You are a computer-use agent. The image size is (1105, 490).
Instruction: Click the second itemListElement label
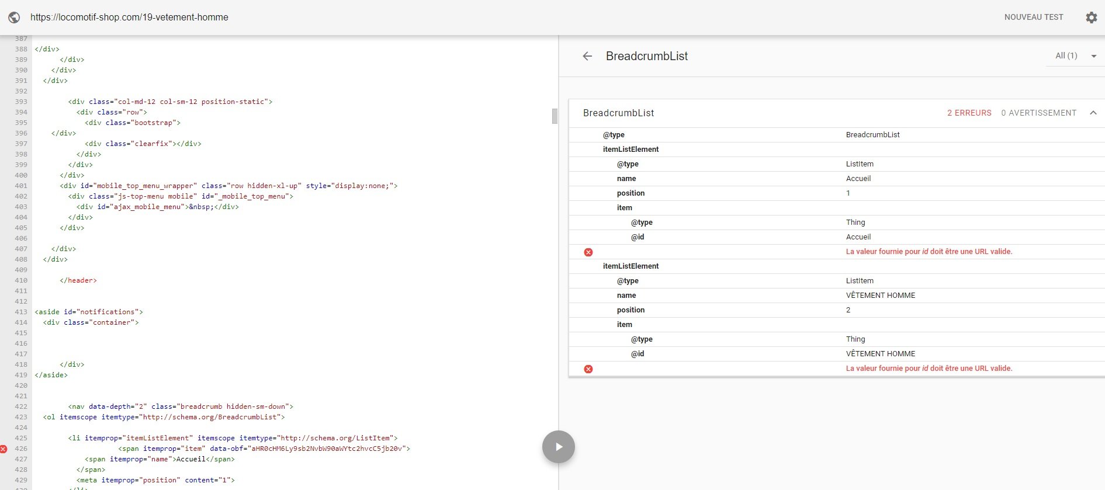pyautogui.click(x=631, y=266)
